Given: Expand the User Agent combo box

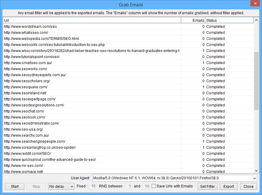Looking at the screenshot, I should point(254,178).
